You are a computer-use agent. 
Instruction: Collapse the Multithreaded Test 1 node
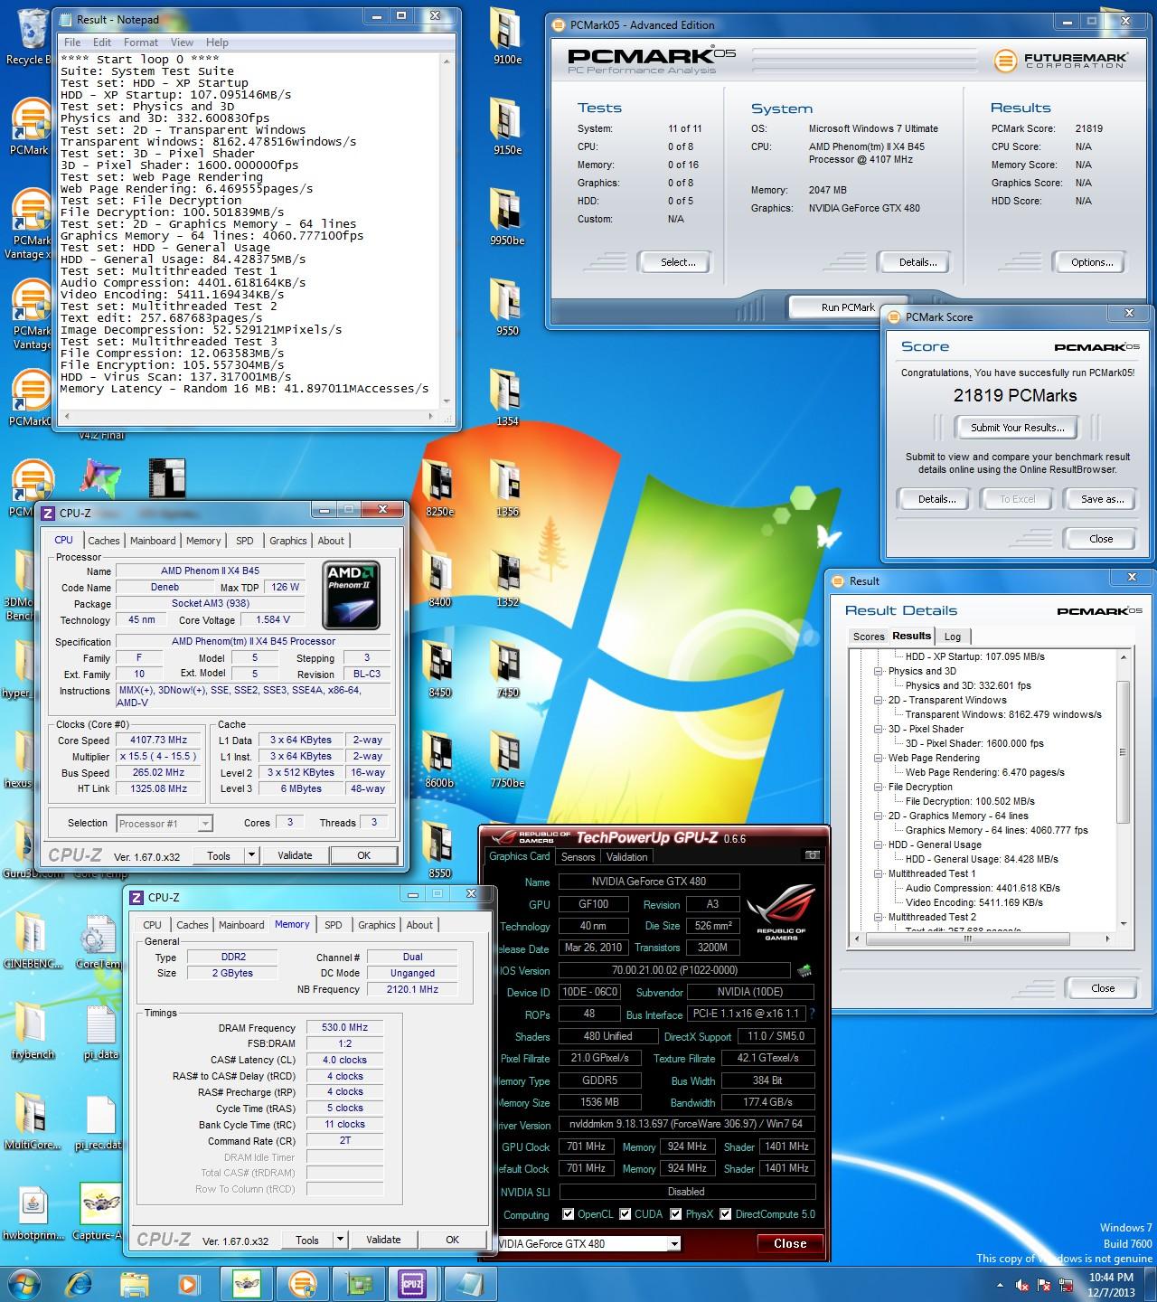coord(878,873)
